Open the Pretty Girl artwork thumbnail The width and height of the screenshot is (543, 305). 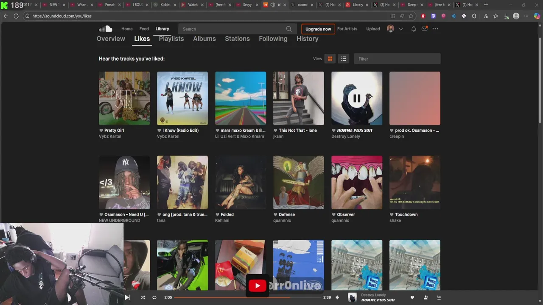point(124,98)
